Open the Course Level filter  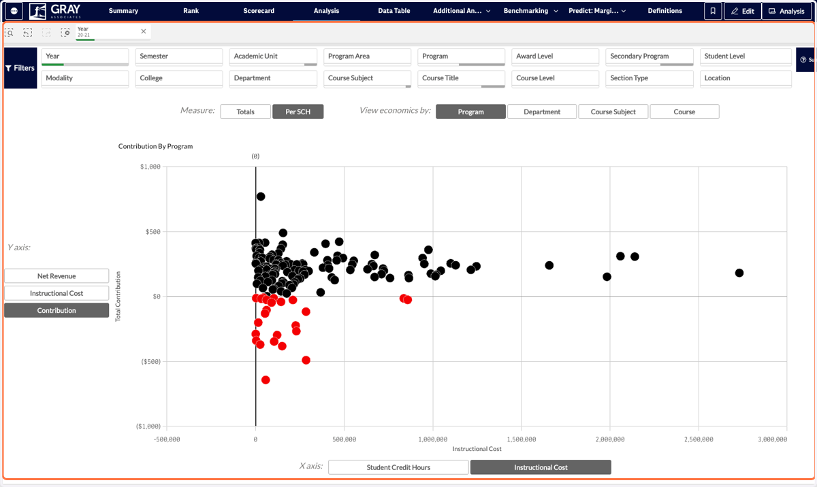pos(556,79)
